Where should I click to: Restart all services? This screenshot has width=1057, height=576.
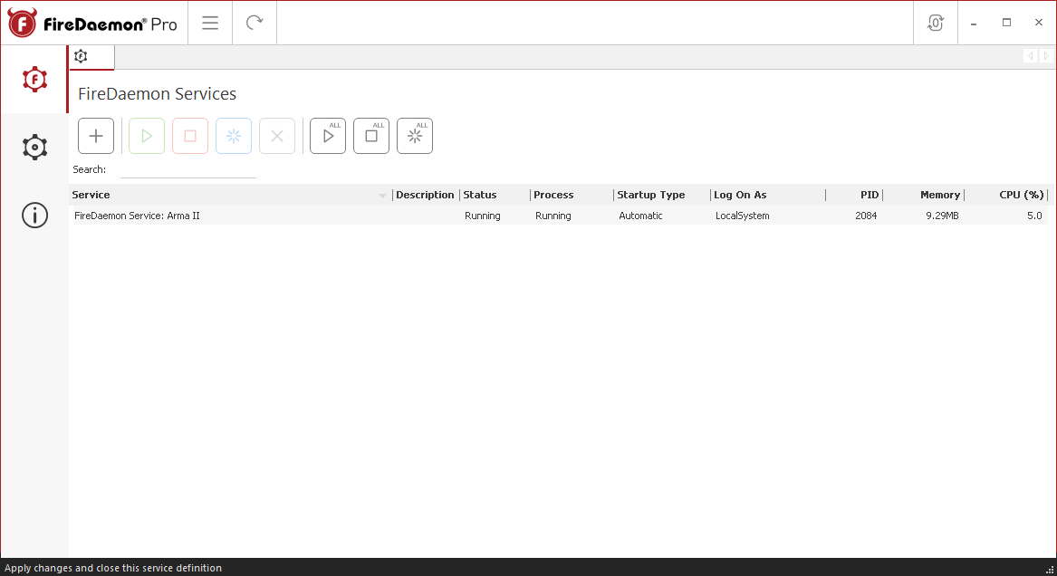click(x=415, y=136)
